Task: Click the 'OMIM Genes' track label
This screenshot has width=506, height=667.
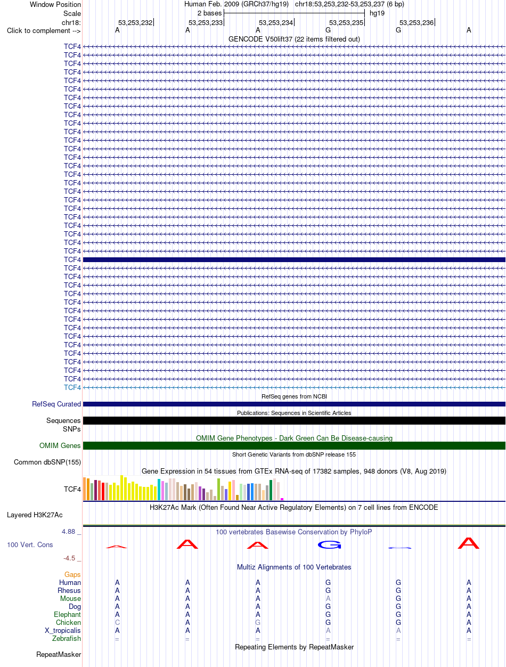Action: 60,446
